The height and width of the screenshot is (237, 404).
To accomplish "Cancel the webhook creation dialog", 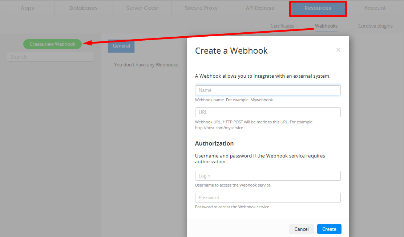I will coord(302,229).
